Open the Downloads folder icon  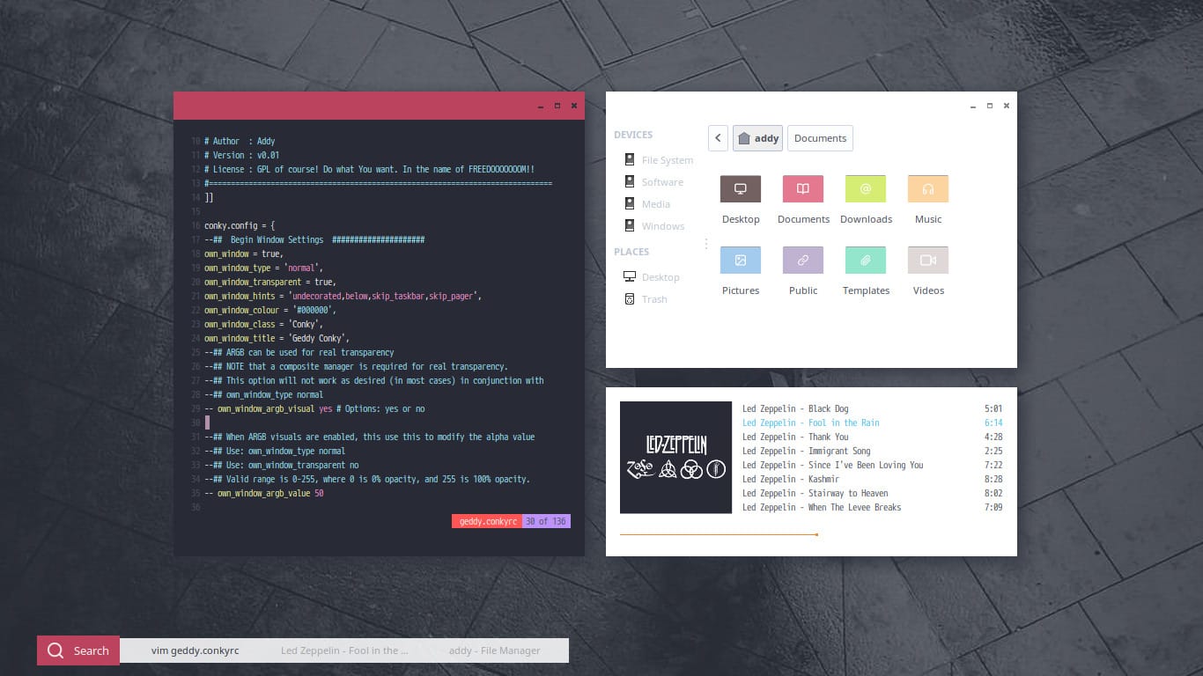click(866, 188)
